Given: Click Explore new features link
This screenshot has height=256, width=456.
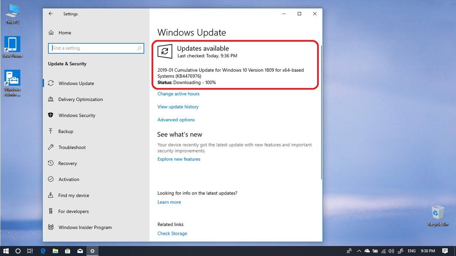Looking at the screenshot, I should tap(179, 159).
